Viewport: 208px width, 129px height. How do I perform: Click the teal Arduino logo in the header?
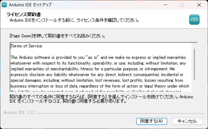pos(194,19)
